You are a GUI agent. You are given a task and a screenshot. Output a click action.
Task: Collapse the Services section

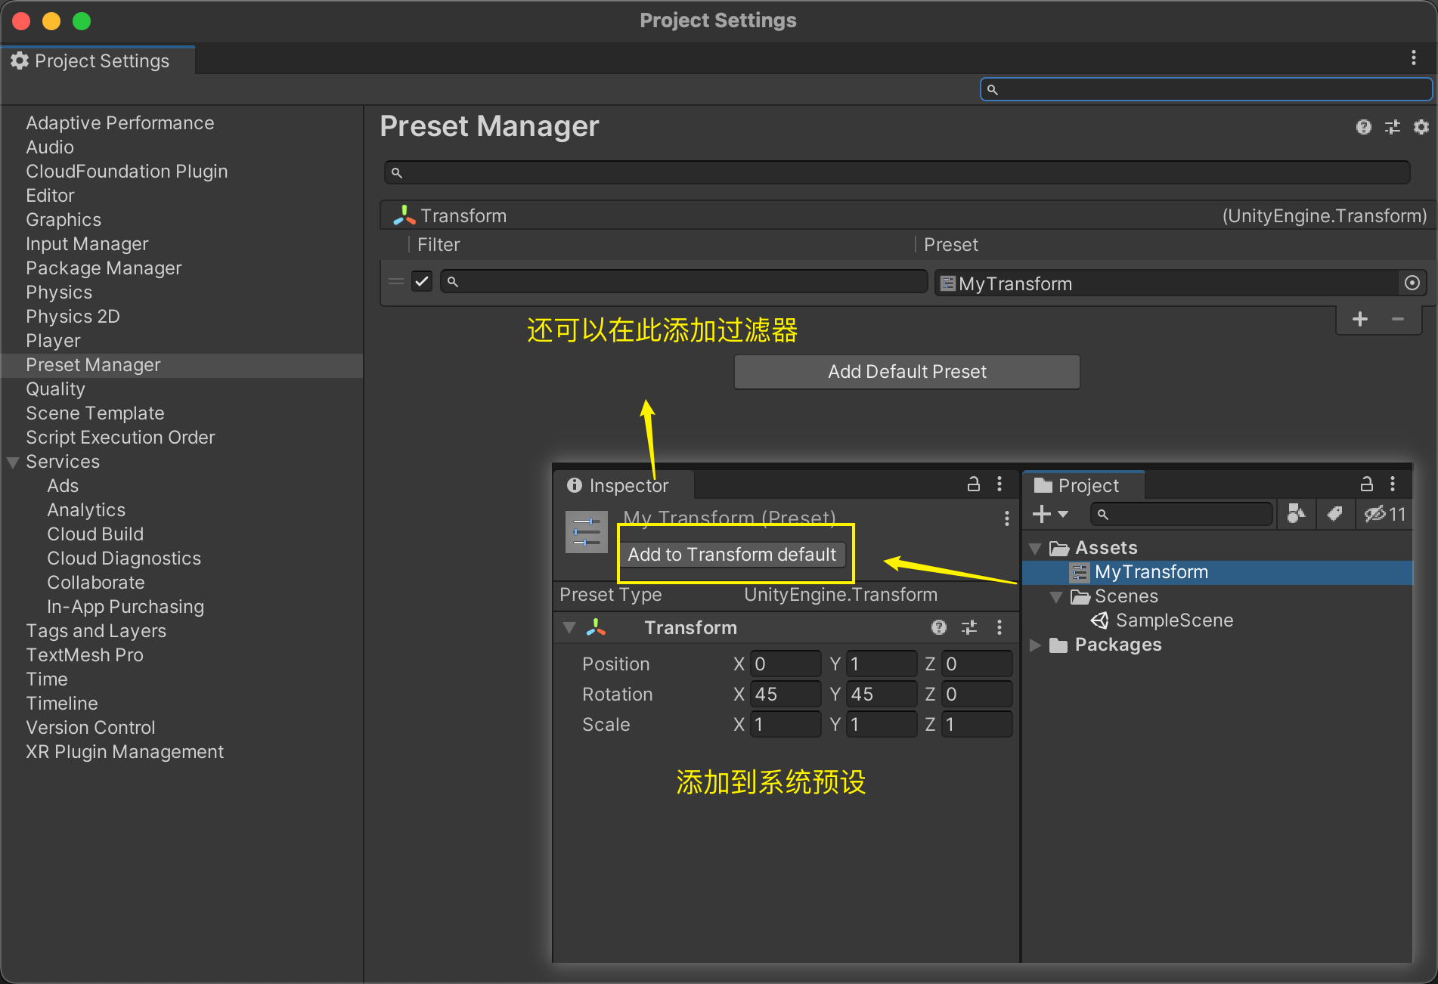(x=13, y=462)
